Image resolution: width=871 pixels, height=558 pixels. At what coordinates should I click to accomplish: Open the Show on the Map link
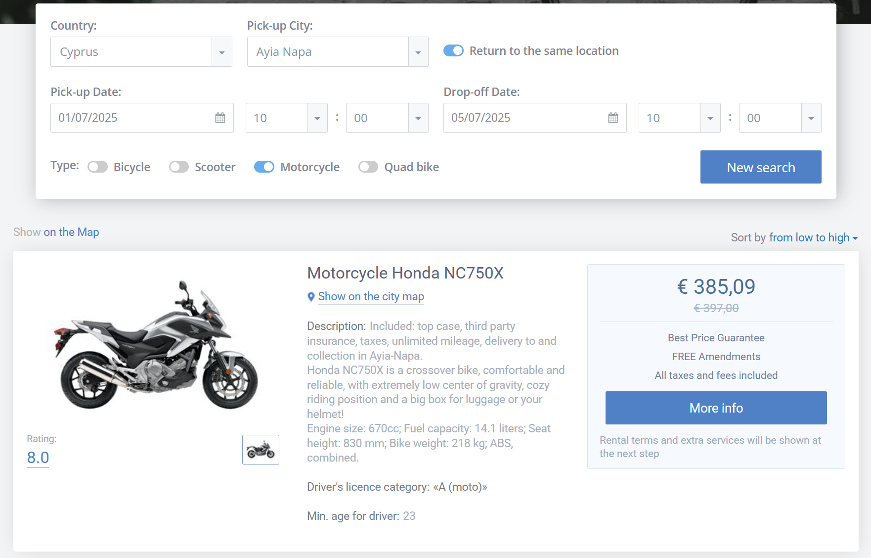(x=71, y=232)
